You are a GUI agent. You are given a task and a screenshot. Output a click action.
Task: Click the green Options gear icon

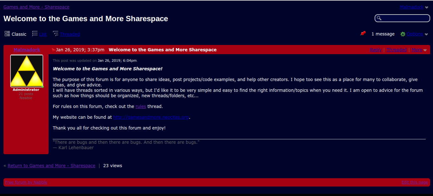(x=403, y=34)
